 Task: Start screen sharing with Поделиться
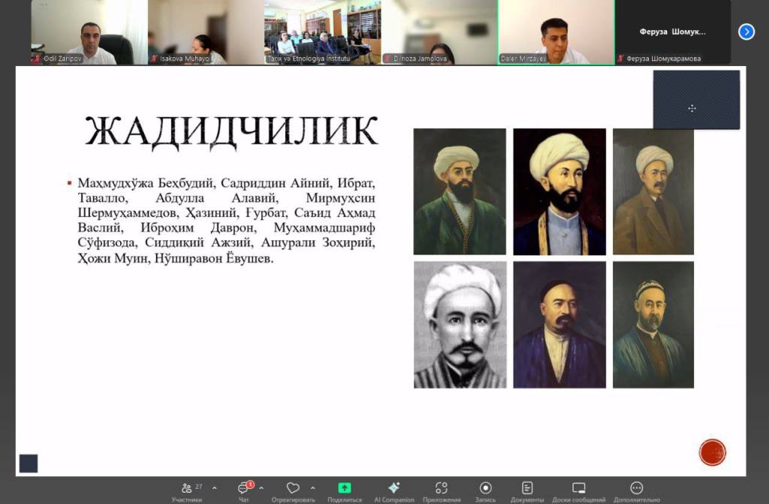click(344, 488)
